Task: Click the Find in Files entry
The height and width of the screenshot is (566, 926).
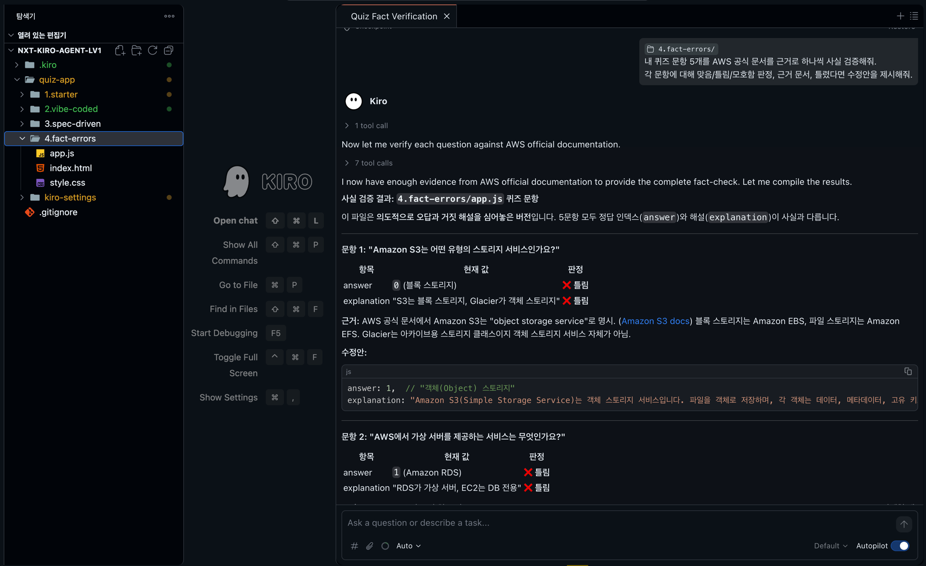Action: point(233,309)
